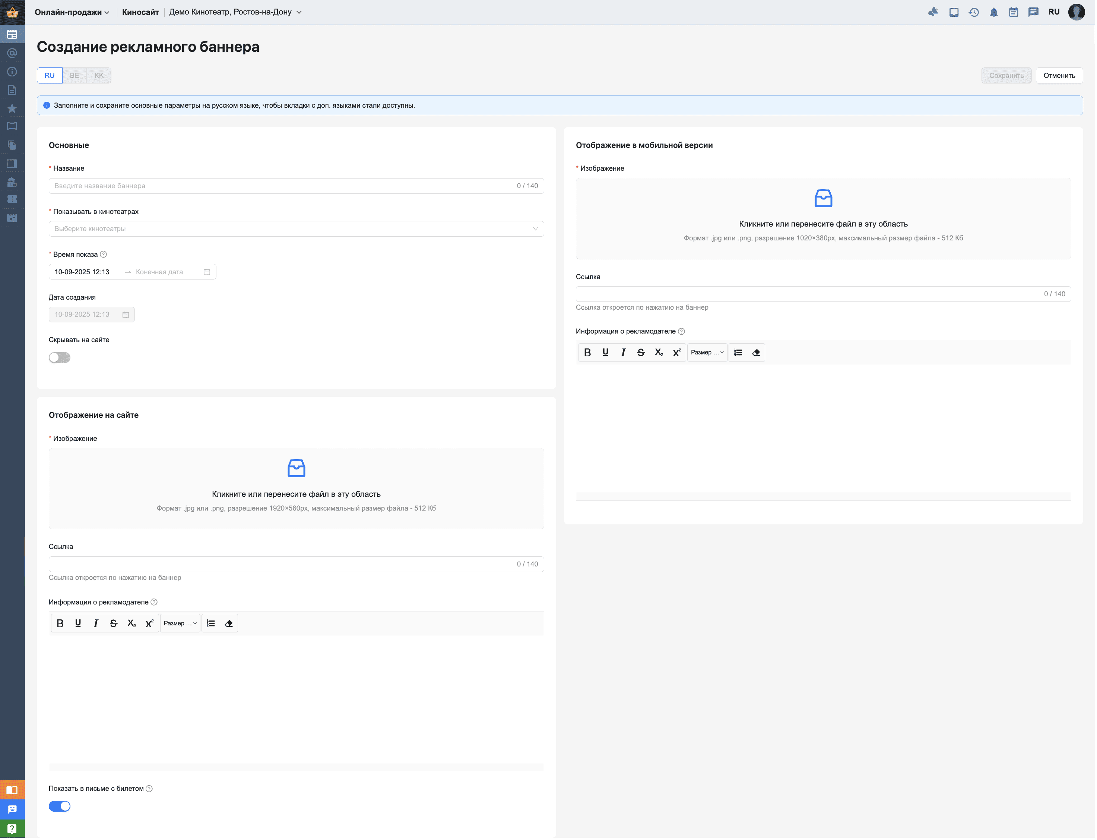Click Bold in mobile advertiser info editor
Image resolution: width=1097 pixels, height=840 pixels.
click(x=588, y=353)
